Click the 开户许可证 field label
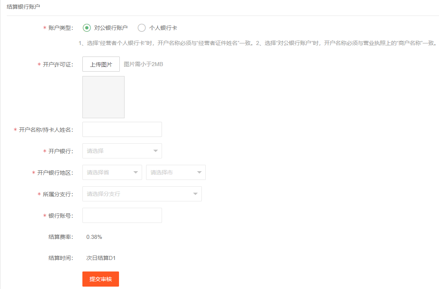Viewport: 439px width, 289px height. point(58,64)
